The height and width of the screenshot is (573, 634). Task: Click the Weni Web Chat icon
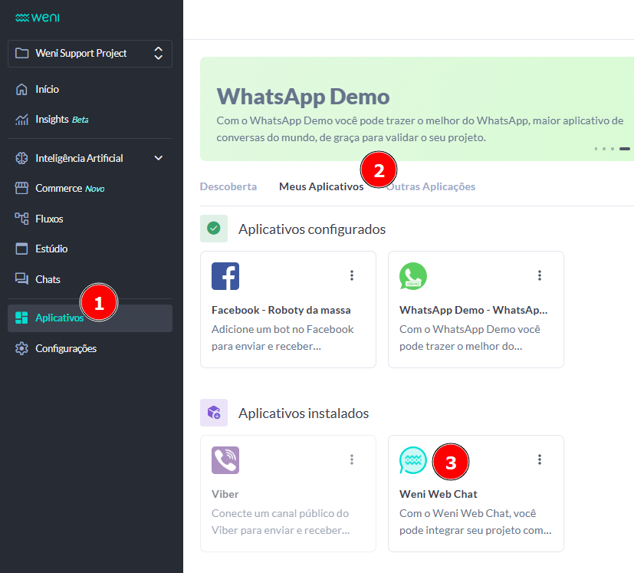413,460
